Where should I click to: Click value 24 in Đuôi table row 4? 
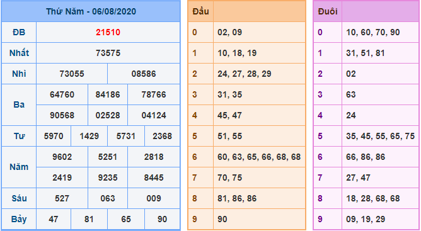[x=351, y=115]
